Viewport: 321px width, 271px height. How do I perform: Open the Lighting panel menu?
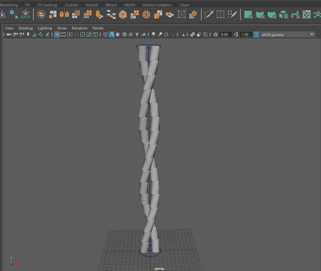(x=45, y=28)
